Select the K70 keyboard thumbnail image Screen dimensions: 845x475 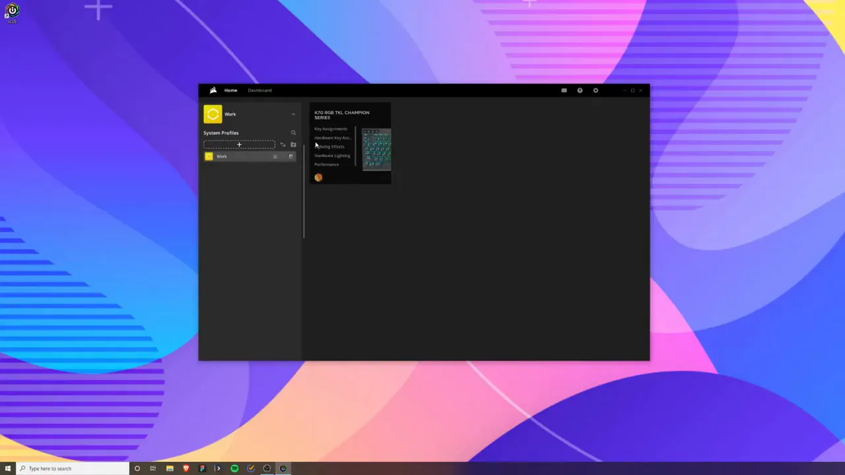[376, 150]
